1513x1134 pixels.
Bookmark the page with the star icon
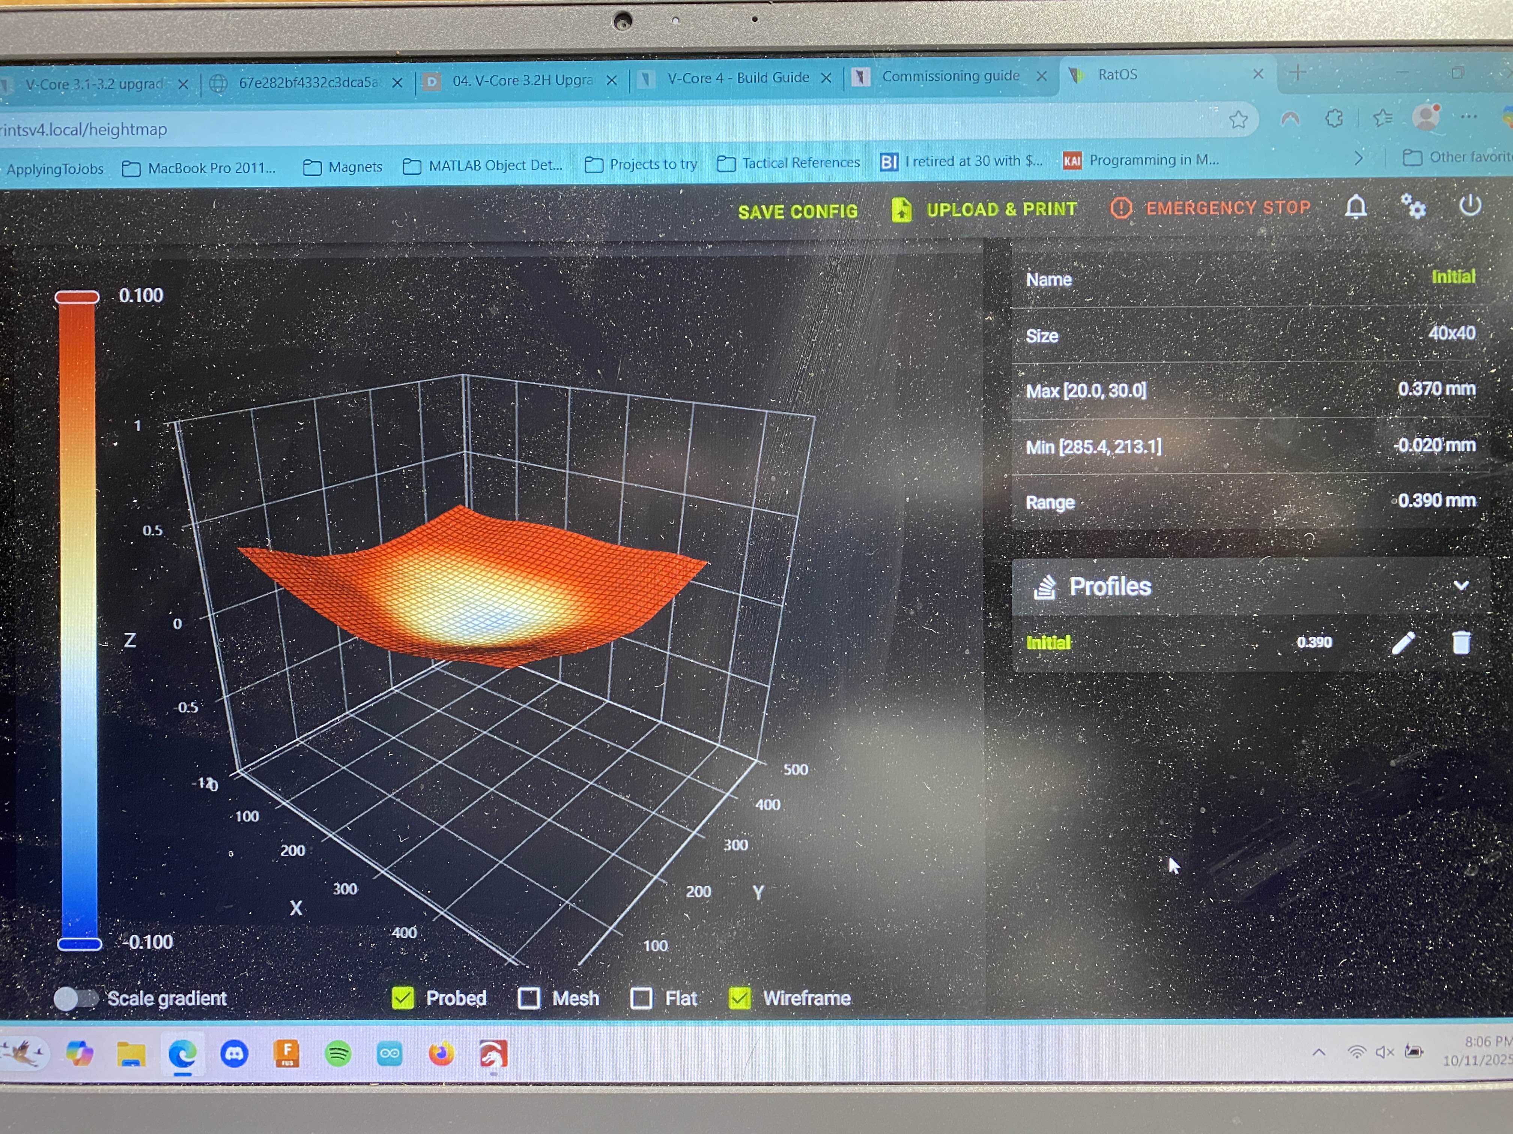(1238, 120)
